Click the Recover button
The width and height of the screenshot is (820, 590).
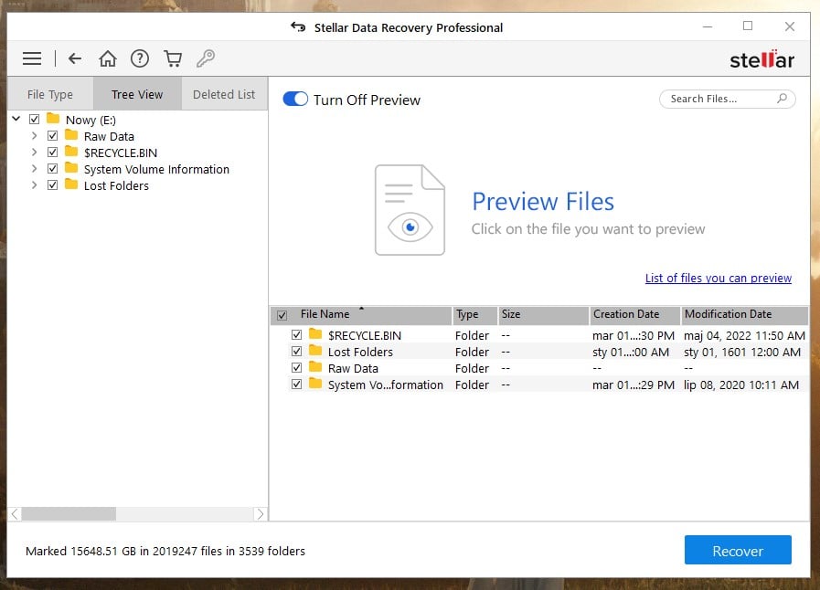(x=738, y=551)
